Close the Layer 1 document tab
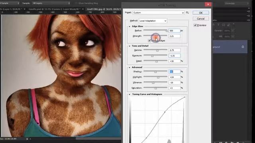The image size is (255, 143). coord(25,9)
